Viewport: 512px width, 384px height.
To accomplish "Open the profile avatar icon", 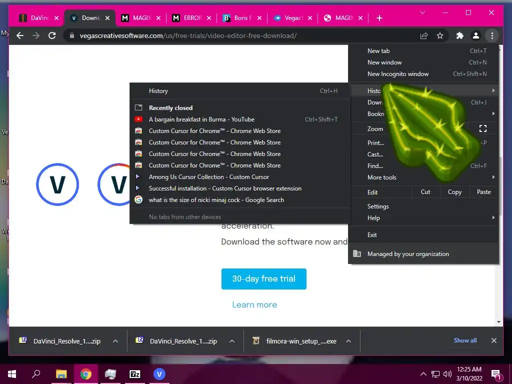I will (x=476, y=35).
